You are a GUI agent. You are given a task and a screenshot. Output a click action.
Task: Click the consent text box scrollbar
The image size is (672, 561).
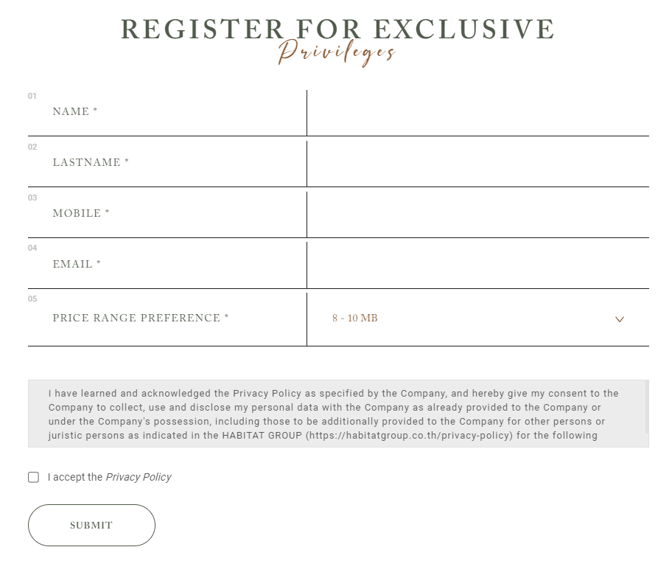point(646,407)
